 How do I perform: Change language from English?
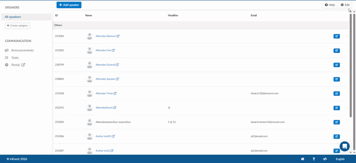coord(340,159)
